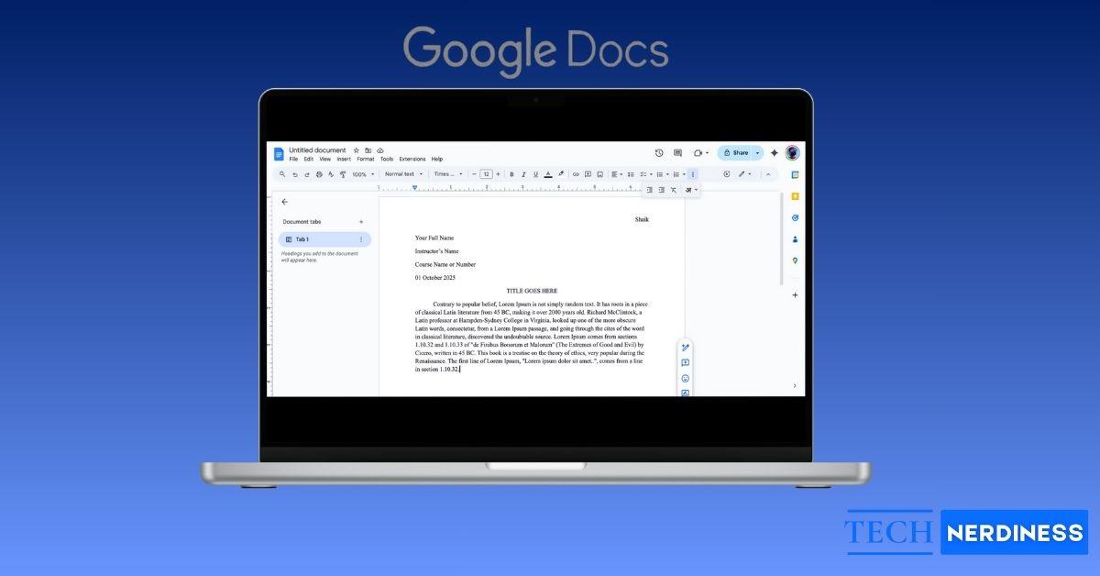This screenshot has width=1100, height=576.
Task: Open the Normal text styles dropdown
Action: [x=401, y=174]
